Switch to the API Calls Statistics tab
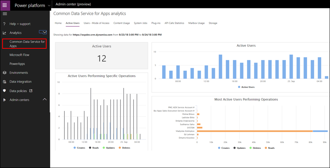Screen dimensions: 330x168 [174, 23]
